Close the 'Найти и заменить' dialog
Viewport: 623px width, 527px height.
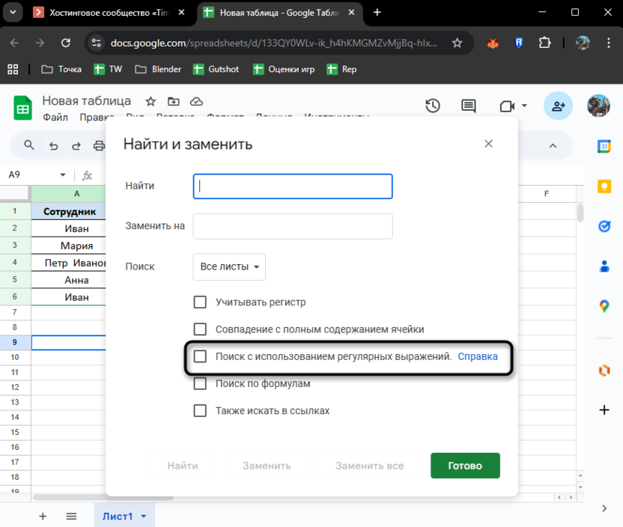[489, 144]
